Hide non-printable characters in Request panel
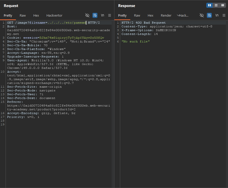The width and height of the screenshot is (228, 188). point(87,15)
